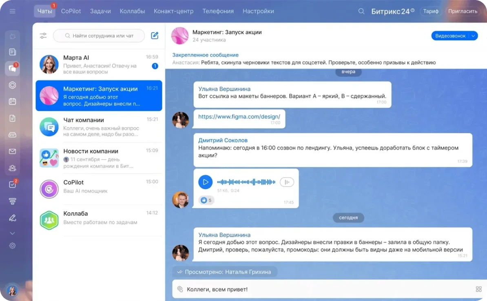The image size is (487, 301).
Task: Click the CoPilot purple avatar icon
Action: [49, 189]
